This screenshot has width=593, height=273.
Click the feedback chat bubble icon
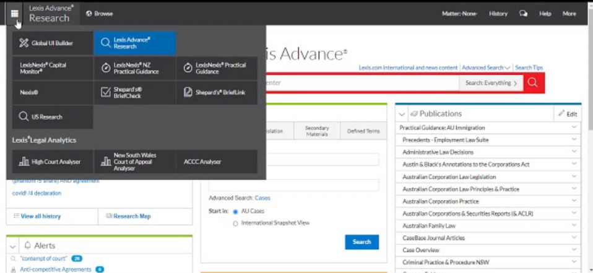pos(524,14)
